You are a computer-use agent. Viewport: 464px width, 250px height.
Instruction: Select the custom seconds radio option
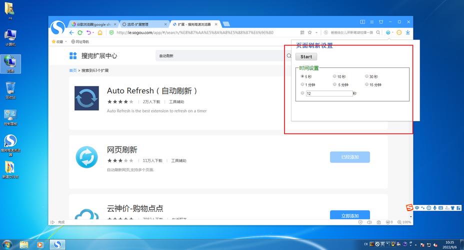click(302, 93)
